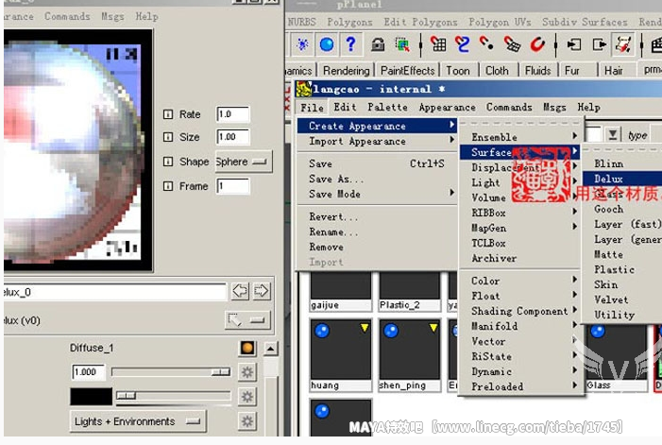Image resolution: width=662 pixels, height=445 pixels.
Task: Switch to the Cloth shelf tab
Action: coord(497,71)
